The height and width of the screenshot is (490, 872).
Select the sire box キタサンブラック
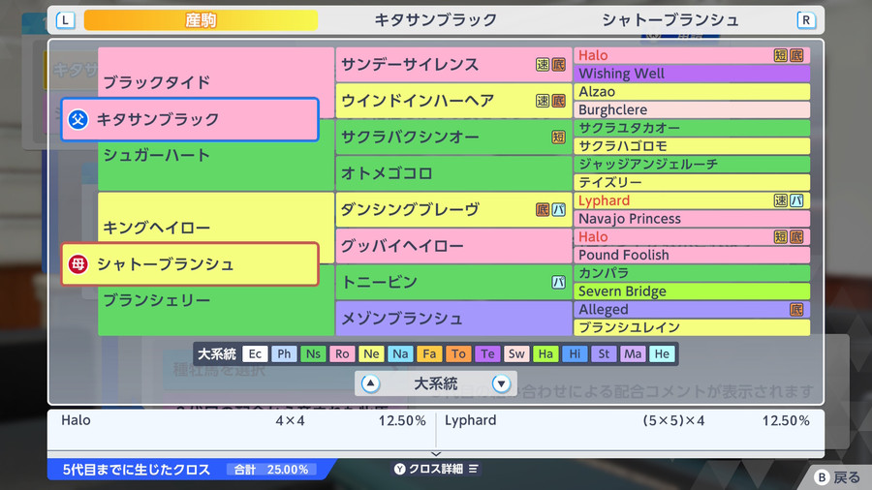tap(190, 119)
